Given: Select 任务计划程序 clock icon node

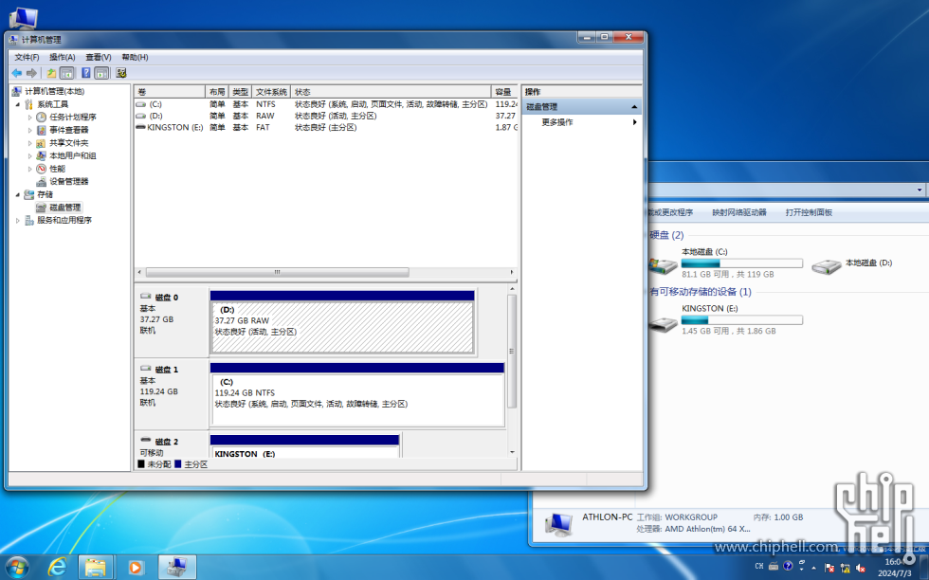Looking at the screenshot, I should [x=41, y=118].
